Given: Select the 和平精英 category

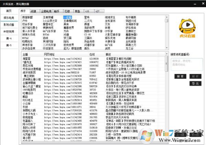Looking at the screenshot, I should (131, 17).
